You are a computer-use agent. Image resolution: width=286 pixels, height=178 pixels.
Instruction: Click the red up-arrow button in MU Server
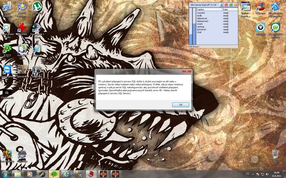tap(226, 5)
